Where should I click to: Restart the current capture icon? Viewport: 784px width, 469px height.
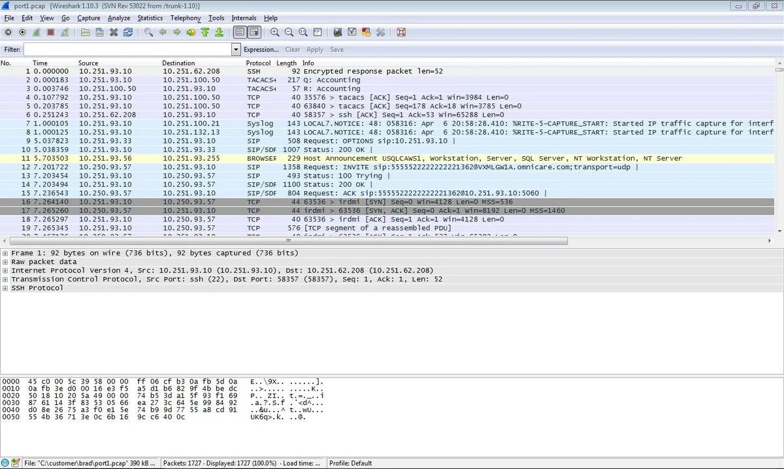pyautogui.click(x=65, y=32)
